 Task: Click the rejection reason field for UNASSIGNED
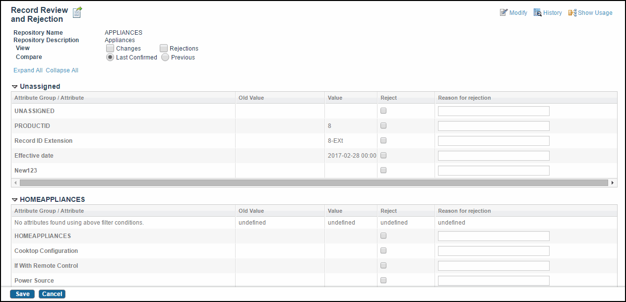pos(494,111)
